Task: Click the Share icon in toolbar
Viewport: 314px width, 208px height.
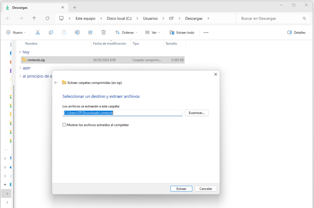Action: point(90,32)
